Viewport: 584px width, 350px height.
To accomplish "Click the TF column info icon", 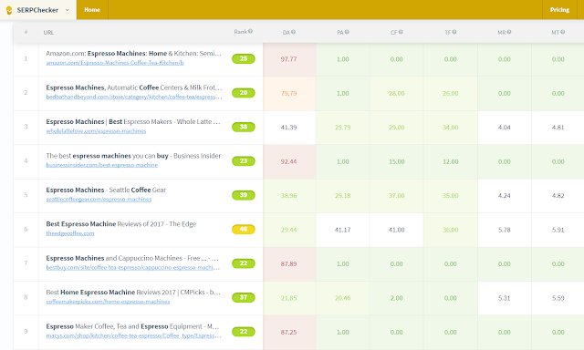I will coord(454,32).
